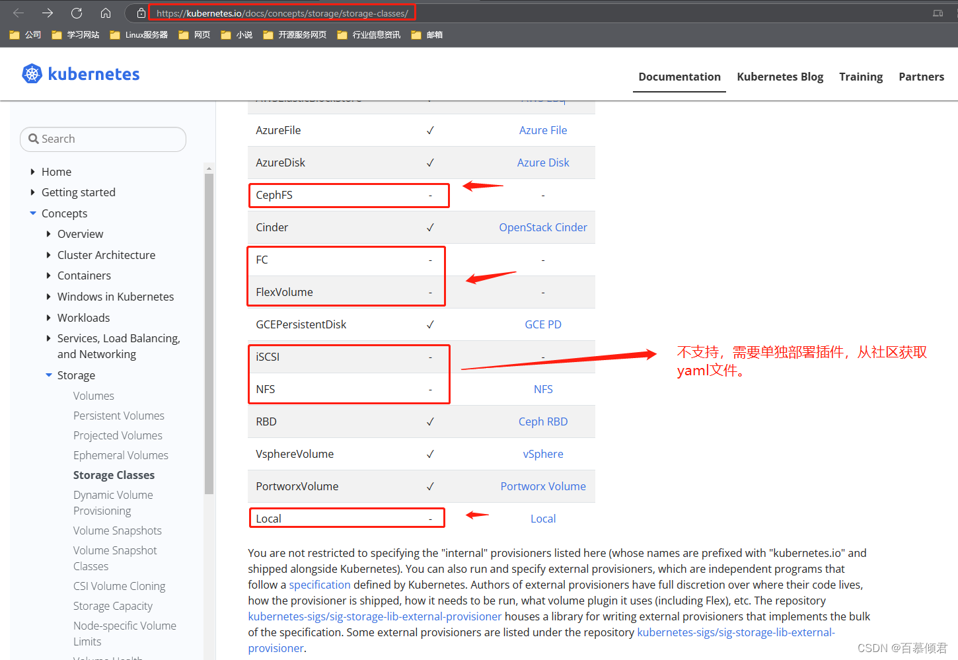Viewport: 958px width, 660px height.
Task: Expand the Getting started arrow
Action: [32, 192]
